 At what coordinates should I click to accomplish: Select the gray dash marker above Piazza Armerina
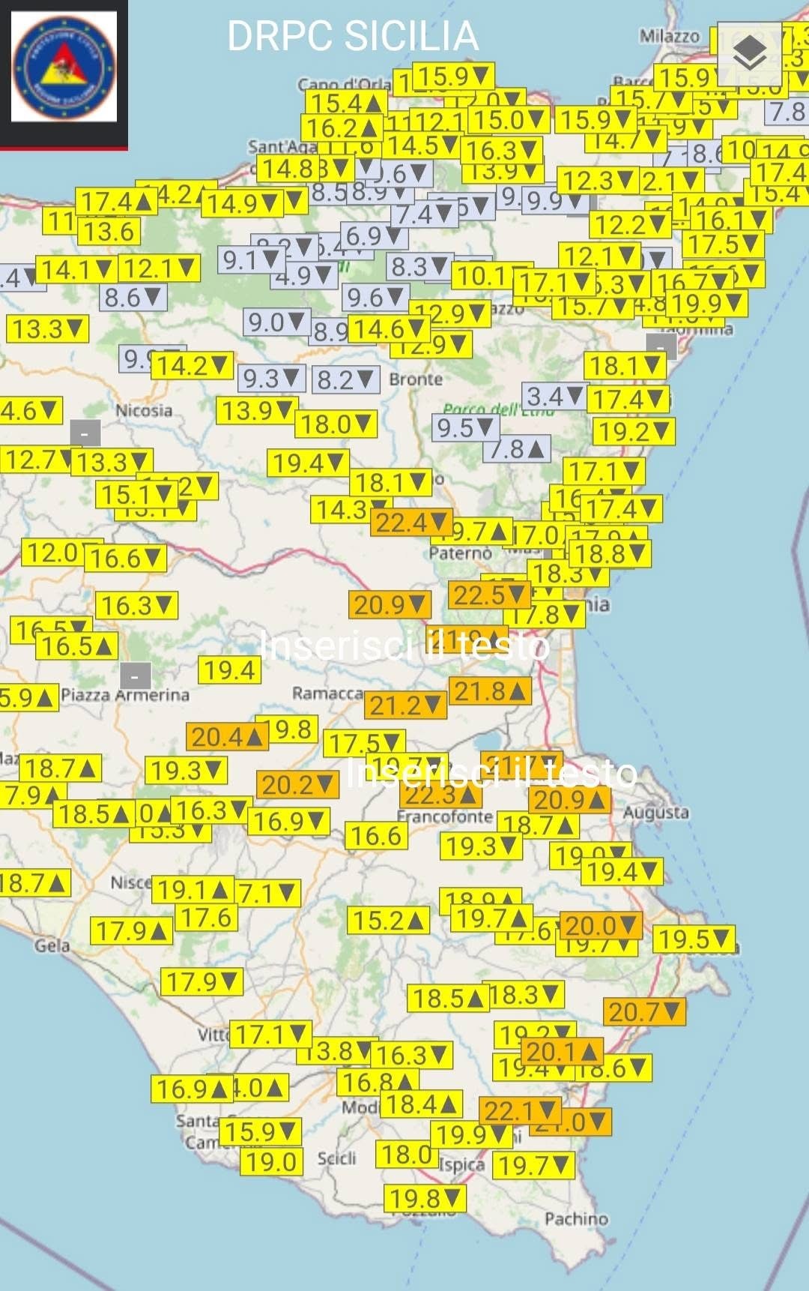(x=135, y=677)
